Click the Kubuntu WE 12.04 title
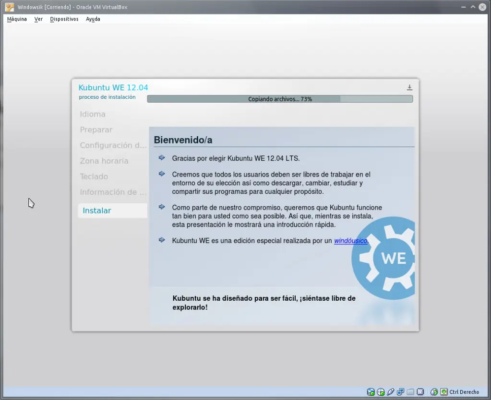 (113, 88)
